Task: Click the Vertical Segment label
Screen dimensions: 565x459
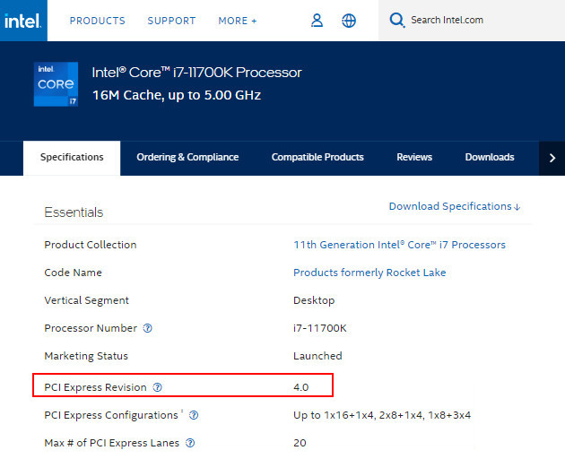Action: point(86,300)
